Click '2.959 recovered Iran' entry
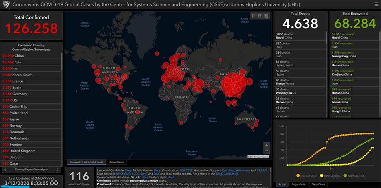The image size is (381, 188). point(354,45)
